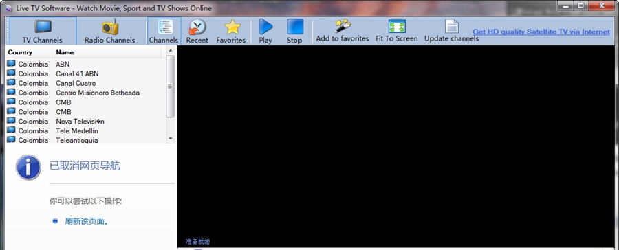Click the black video display area
The width and height of the screenshot is (619, 250).
coord(396,146)
